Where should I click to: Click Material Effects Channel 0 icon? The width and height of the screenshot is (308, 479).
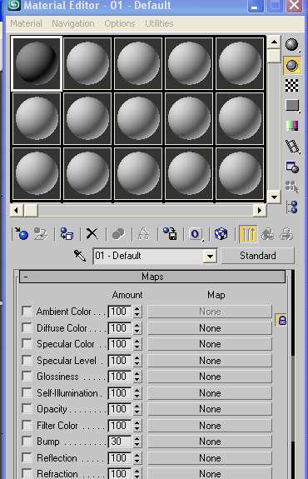[196, 234]
